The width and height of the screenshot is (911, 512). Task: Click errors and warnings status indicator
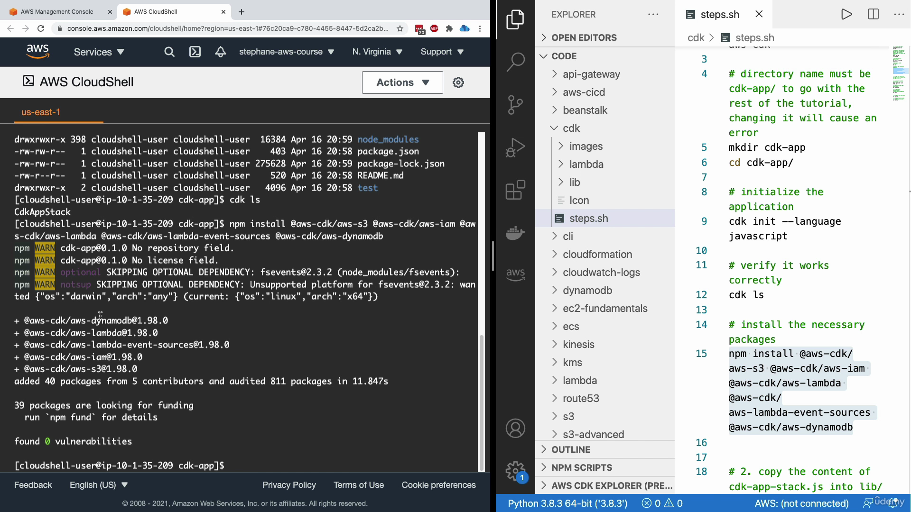[662, 503]
